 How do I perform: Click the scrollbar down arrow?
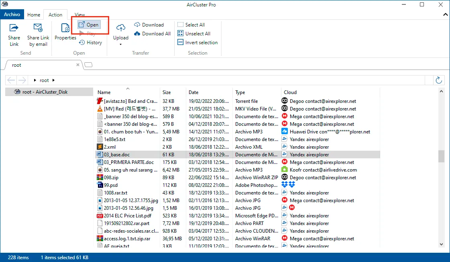coord(442,244)
